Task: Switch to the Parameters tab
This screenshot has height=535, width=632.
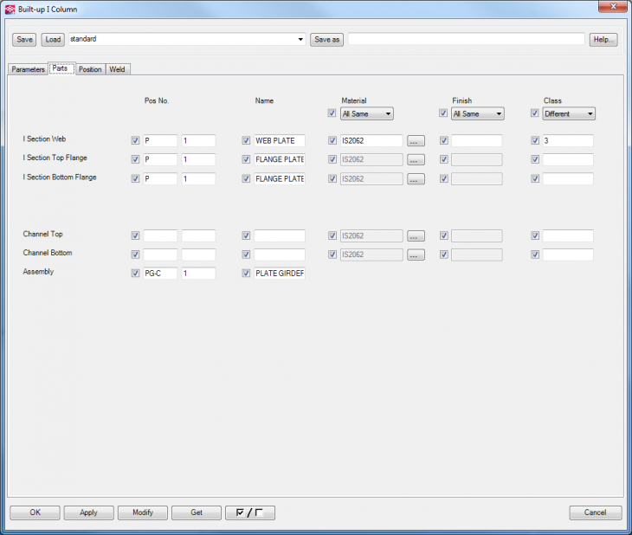Action: tap(28, 69)
